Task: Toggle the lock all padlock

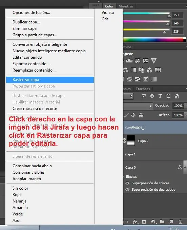Action: tap(141, 115)
